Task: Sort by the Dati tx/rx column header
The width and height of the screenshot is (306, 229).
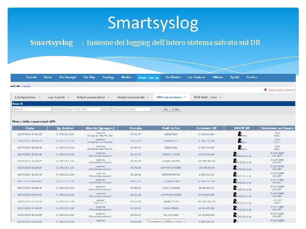Action: click(171, 128)
